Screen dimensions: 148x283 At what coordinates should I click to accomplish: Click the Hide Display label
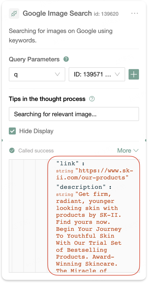[36, 131]
